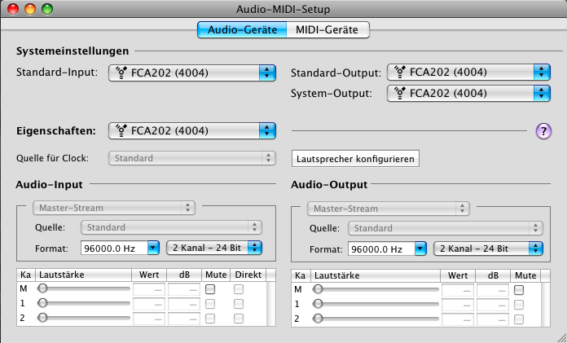
Task: Open Audio-Input 96000.0 Hz sample rate dropdown
Action: click(x=120, y=248)
